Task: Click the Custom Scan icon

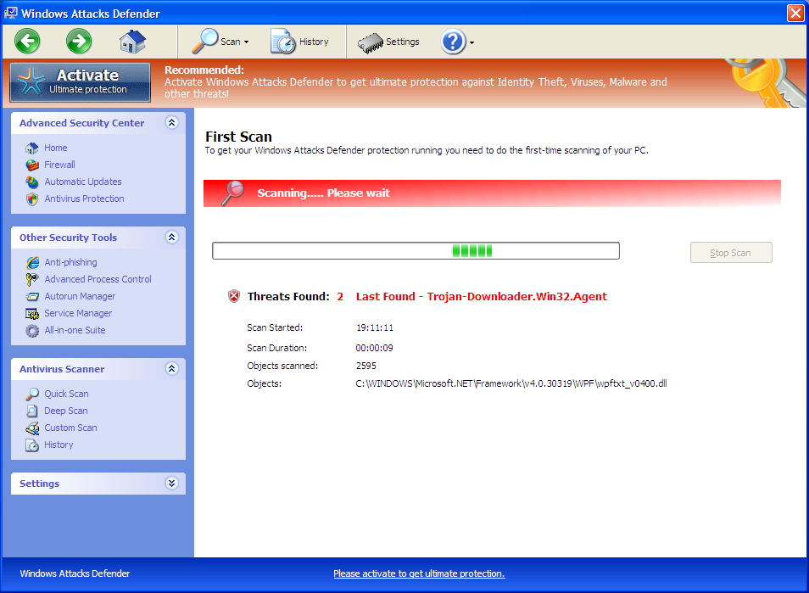Action: pos(32,428)
